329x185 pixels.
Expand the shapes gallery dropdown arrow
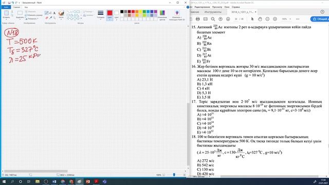[81, 18]
